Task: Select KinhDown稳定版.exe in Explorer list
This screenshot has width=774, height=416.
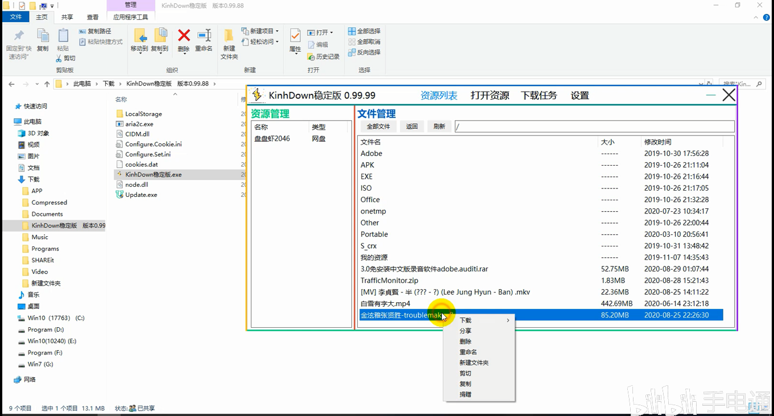Action: click(154, 175)
